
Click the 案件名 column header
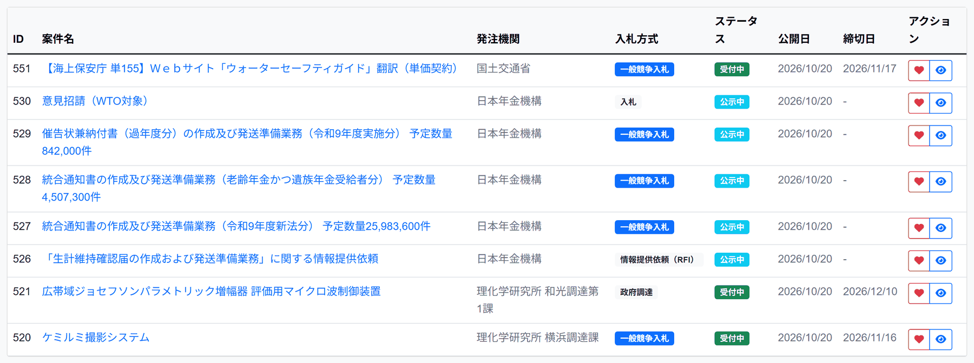(x=58, y=39)
